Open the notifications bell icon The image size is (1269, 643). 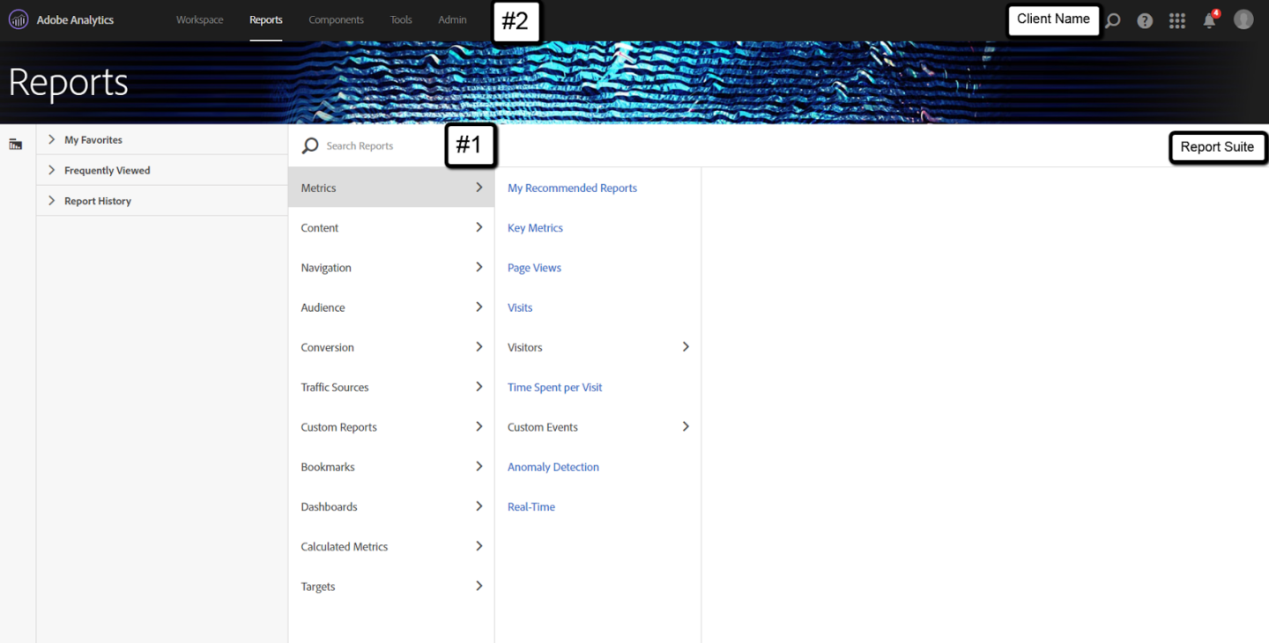[x=1210, y=20]
